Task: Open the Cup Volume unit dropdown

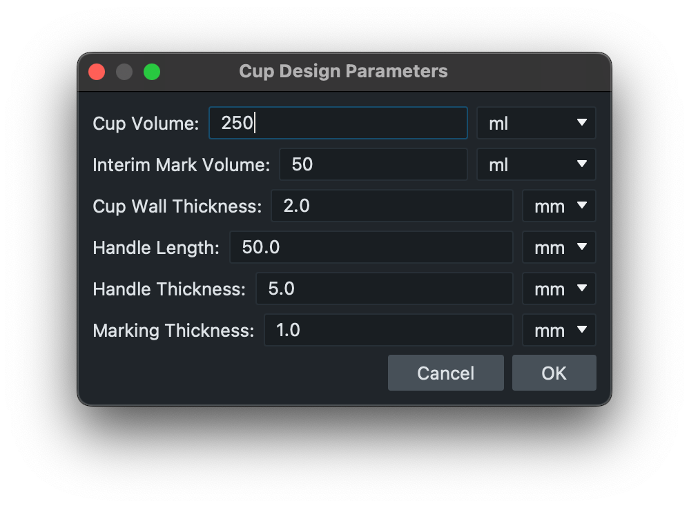Action: coord(536,123)
